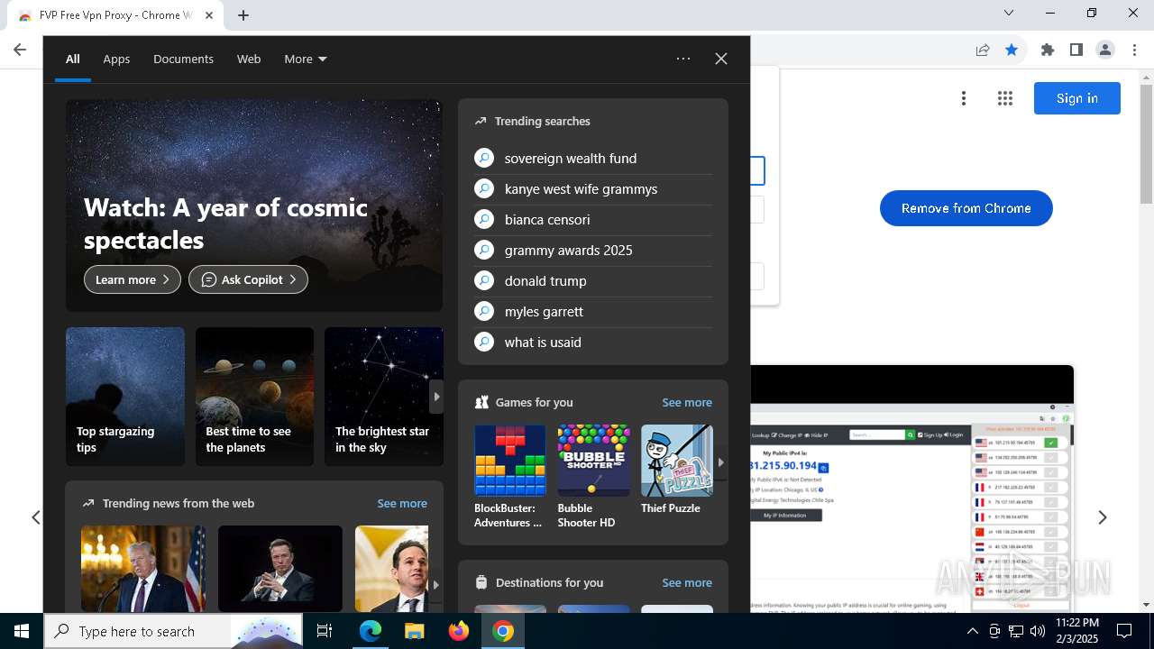Open Best time to see planets card
This screenshot has height=649, width=1154.
point(254,397)
